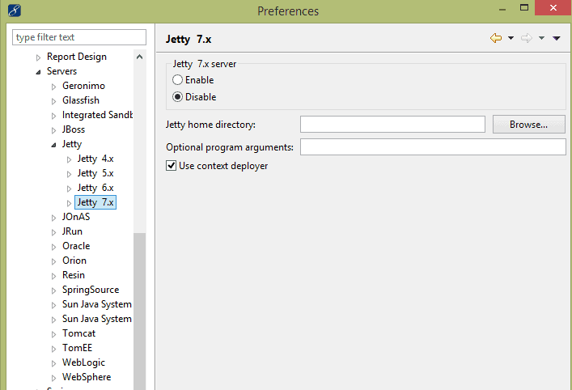Select the JBoss tree item
Viewport: 572px width, 390px height.
[74, 129]
